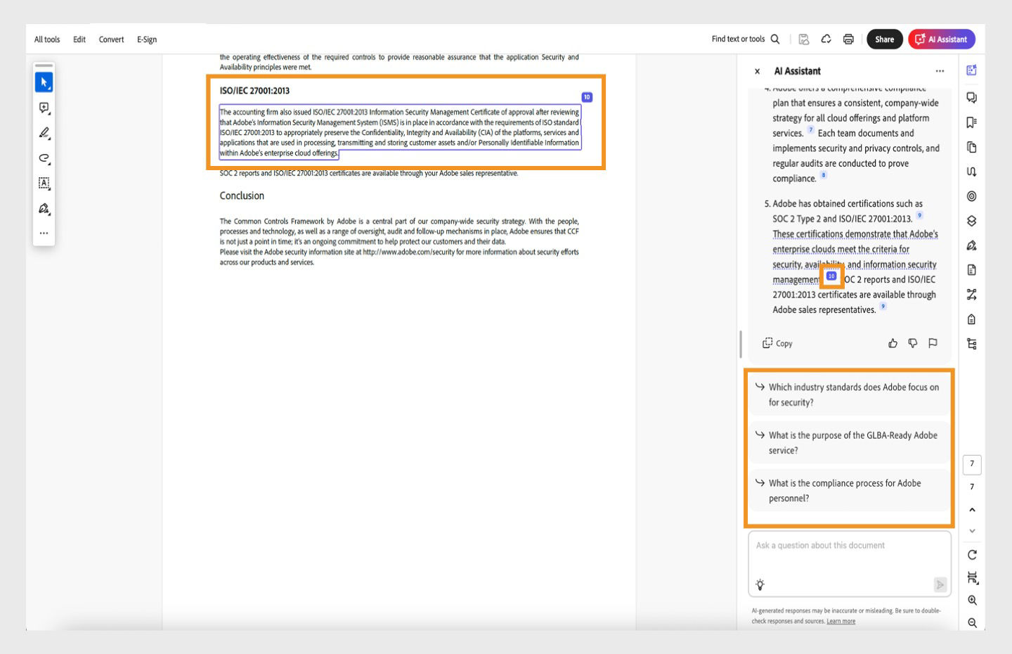Copy the AI response text

click(x=777, y=343)
